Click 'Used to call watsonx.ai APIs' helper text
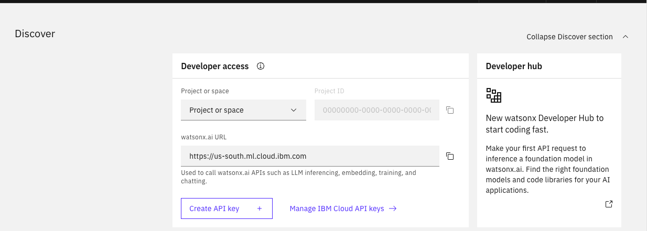 click(x=298, y=177)
